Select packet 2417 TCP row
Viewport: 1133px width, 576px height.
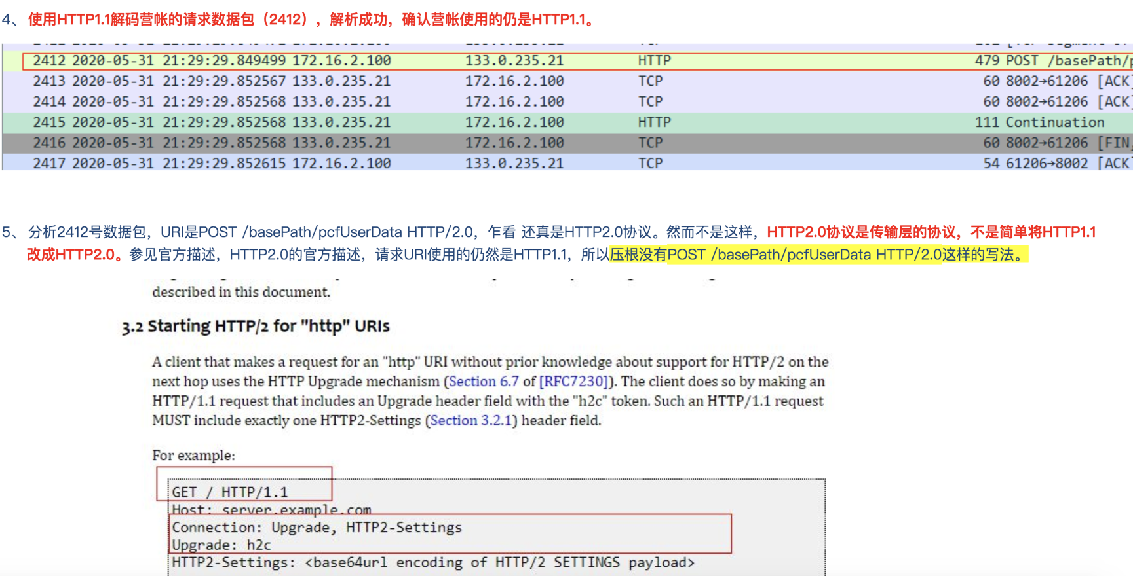click(x=567, y=163)
